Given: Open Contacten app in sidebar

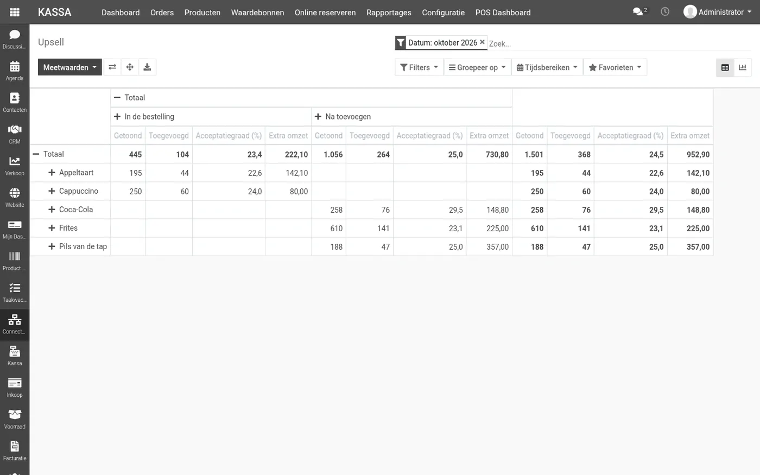Looking at the screenshot, I should pyautogui.click(x=15, y=103).
